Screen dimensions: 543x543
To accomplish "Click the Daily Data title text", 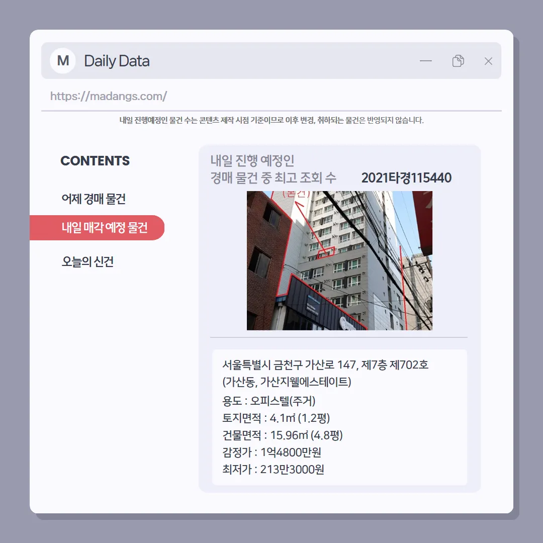I will (x=117, y=61).
